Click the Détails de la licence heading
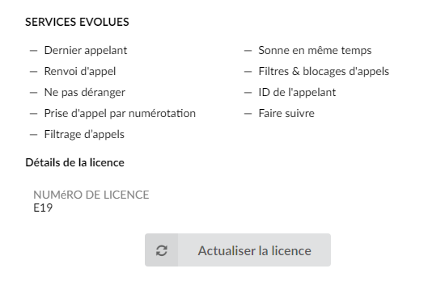 point(75,162)
